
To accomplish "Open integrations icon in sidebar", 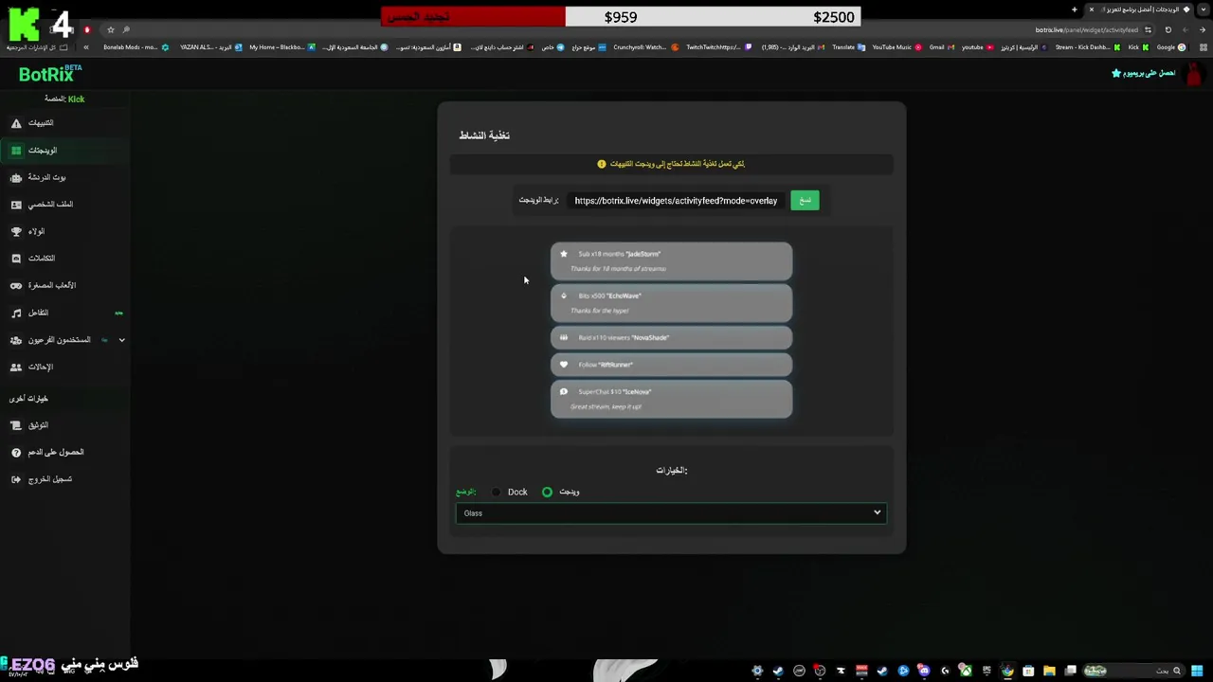I will click(16, 259).
